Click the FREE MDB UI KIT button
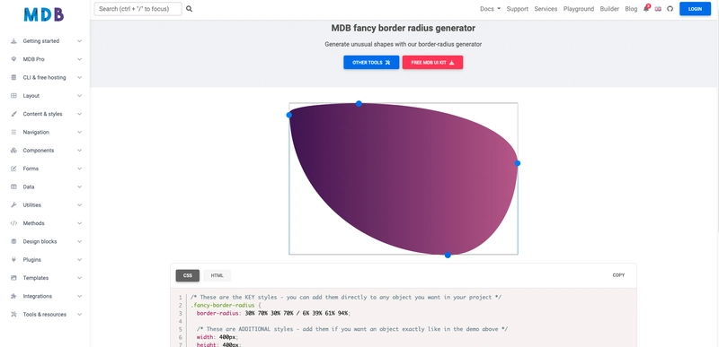Image resolution: width=719 pixels, height=347 pixels. tap(433, 63)
